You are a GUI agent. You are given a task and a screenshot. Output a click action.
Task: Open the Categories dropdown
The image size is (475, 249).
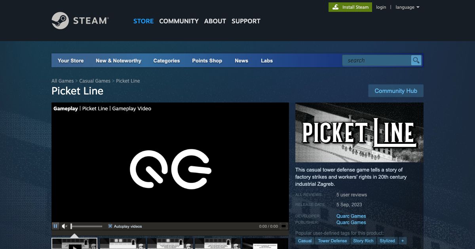(x=166, y=60)
